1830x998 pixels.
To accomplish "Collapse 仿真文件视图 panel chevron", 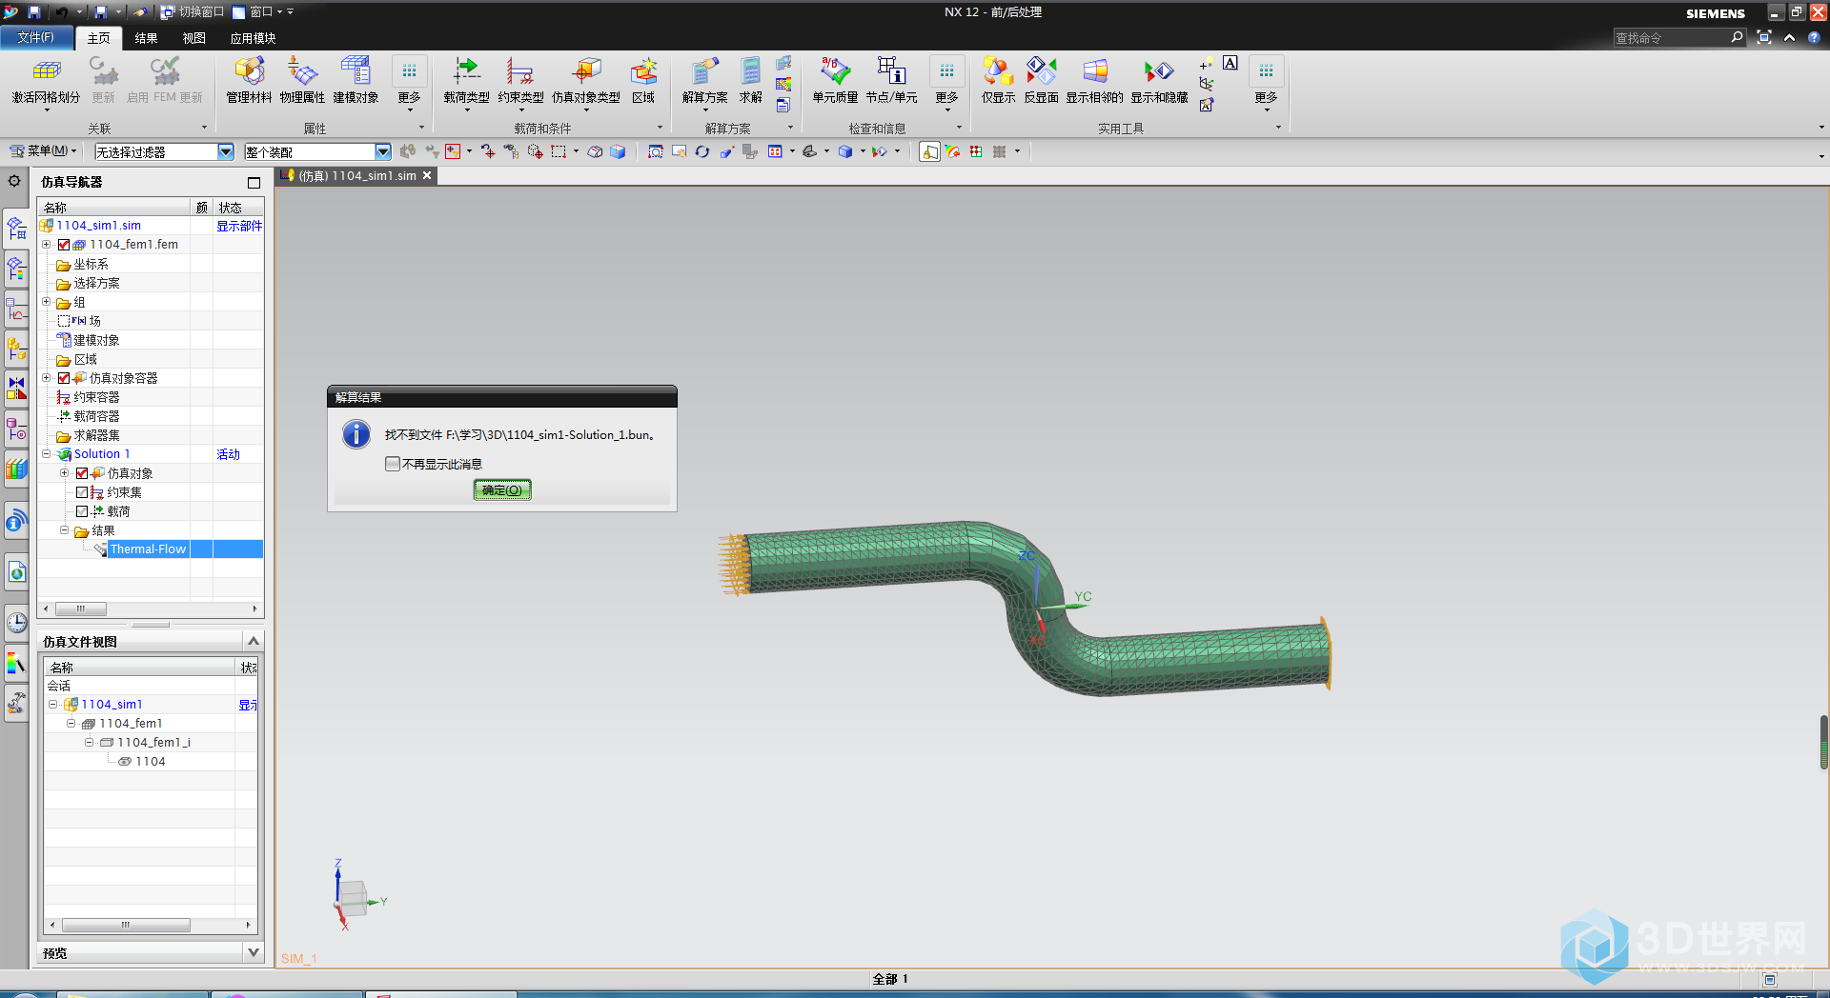I will pos(254,641).
